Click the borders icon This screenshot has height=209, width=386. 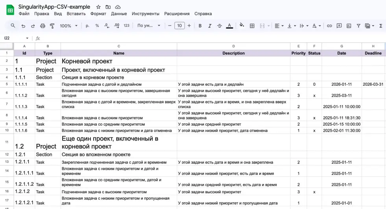click(252, 26)
